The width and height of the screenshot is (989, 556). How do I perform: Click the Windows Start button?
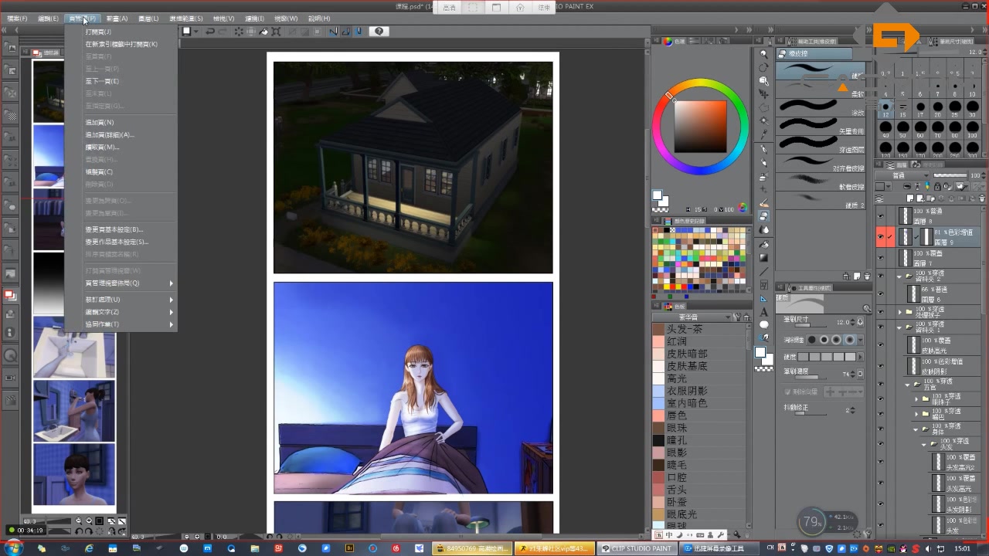coord(15,548)
